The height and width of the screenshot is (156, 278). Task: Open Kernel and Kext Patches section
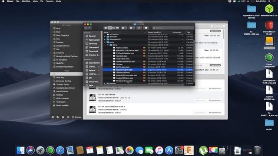pos(67,56)
